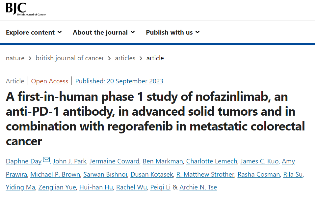Click the BJC British Journal of Cancer logo
The height and width of the screenshot is (198, 315).
tap(26, 9)
